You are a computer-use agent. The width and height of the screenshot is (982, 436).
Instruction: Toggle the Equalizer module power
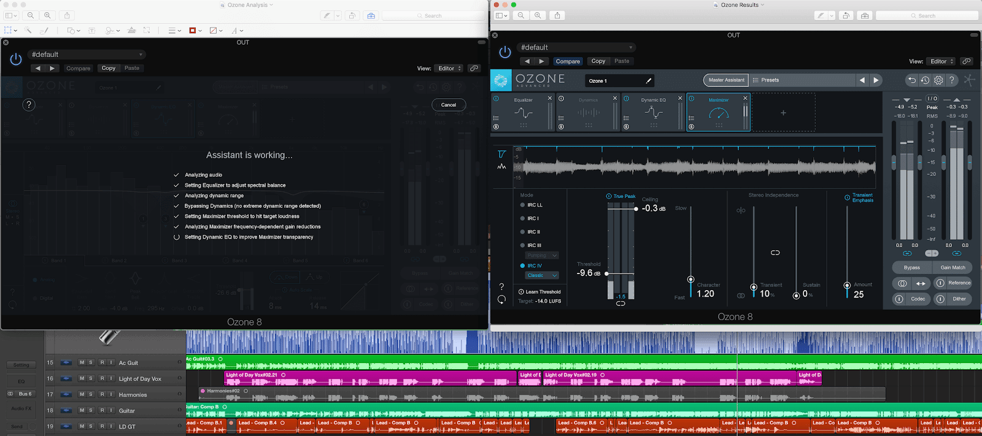(496, 98)
